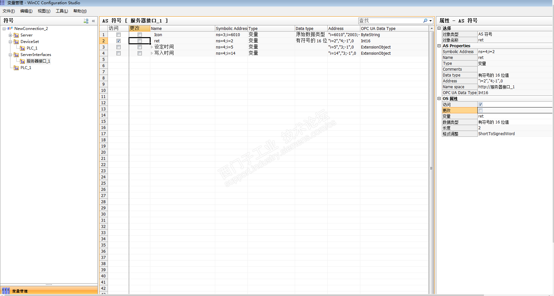Click the ServerInterfaces folder icon
The width and height of the screenshot is (554, 296).
coord(16,55)
